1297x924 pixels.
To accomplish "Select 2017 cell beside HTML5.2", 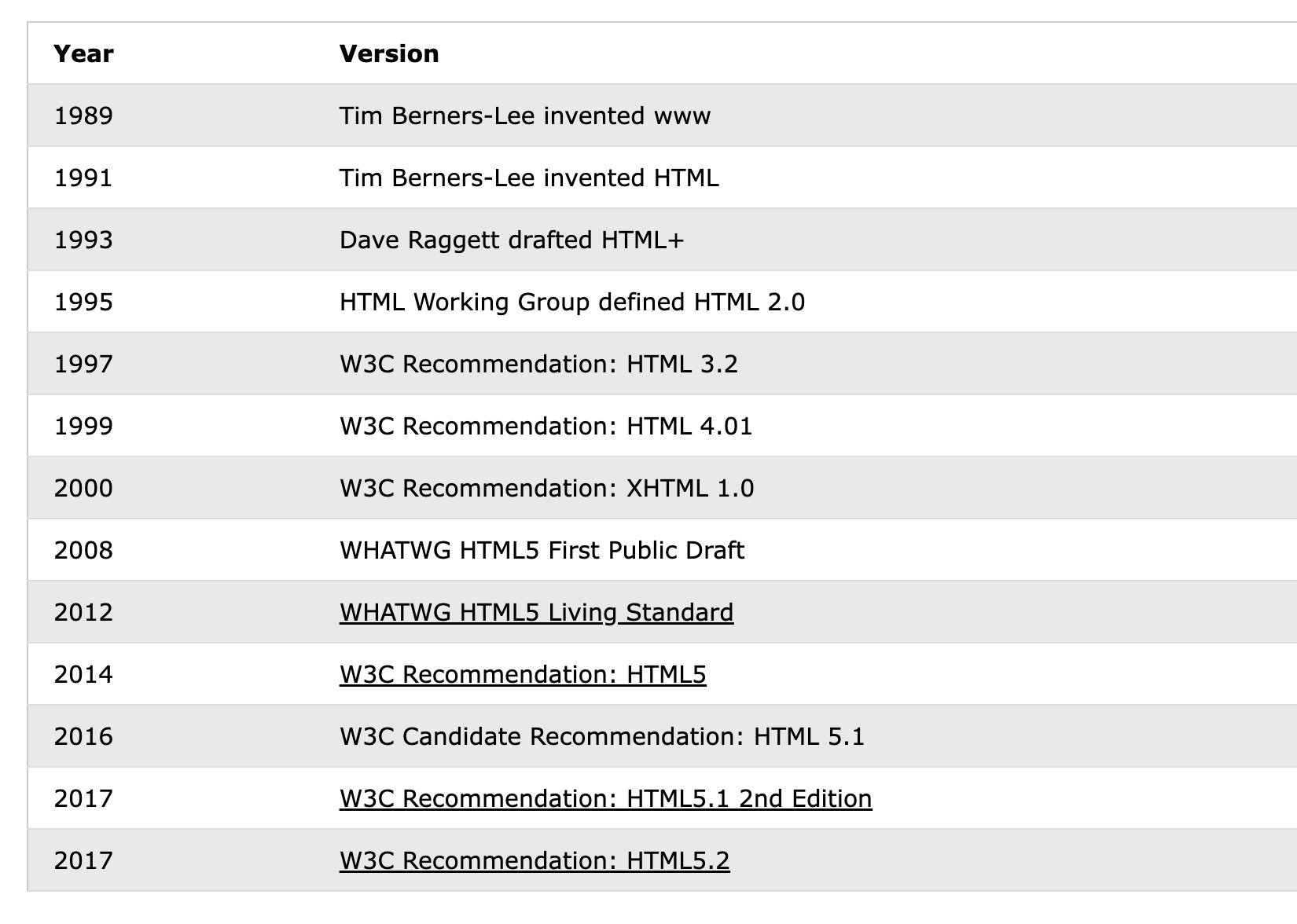I will point(83,860).
